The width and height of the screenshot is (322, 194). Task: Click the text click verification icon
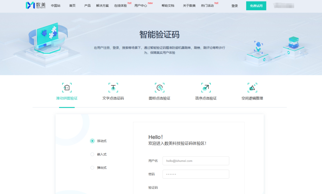pos(113,87)
